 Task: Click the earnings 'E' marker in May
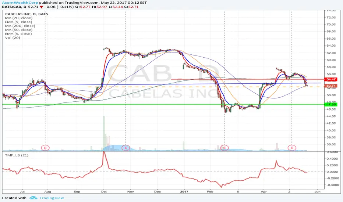[x=292, y=148]
